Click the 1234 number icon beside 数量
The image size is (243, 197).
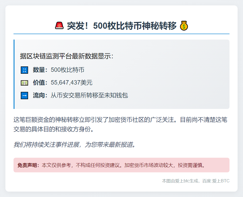(24, 70)
